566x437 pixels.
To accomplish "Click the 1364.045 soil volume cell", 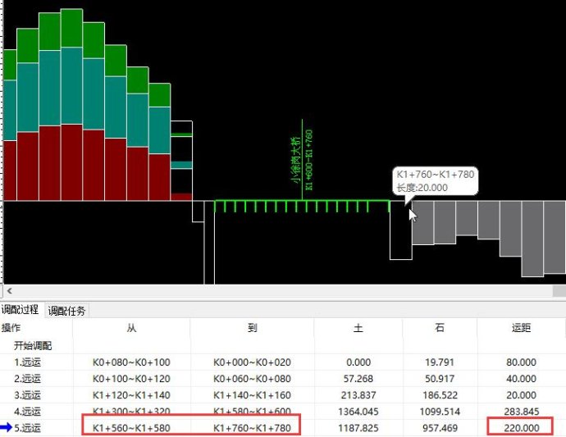I will 358,411.
